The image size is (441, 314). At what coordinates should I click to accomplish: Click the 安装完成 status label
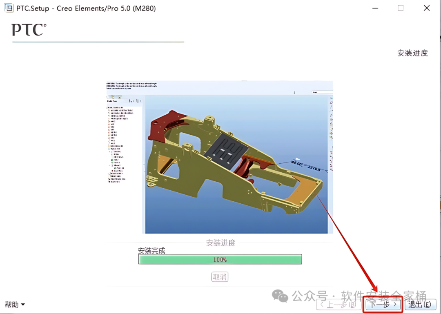pyautogui.click(x=151, y=250)
